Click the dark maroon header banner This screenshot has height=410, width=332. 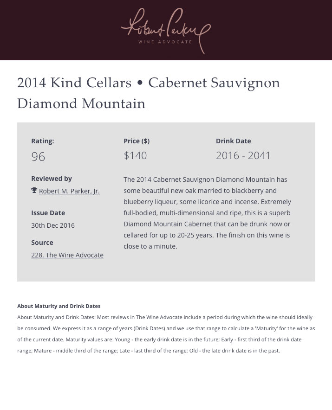point(166,30)
